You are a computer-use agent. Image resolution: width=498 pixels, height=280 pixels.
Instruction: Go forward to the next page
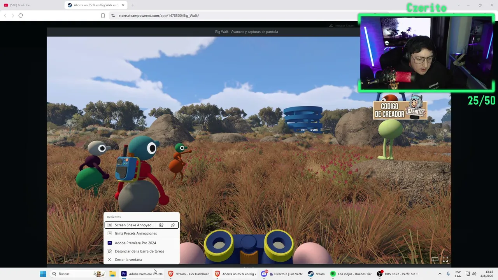13,16
